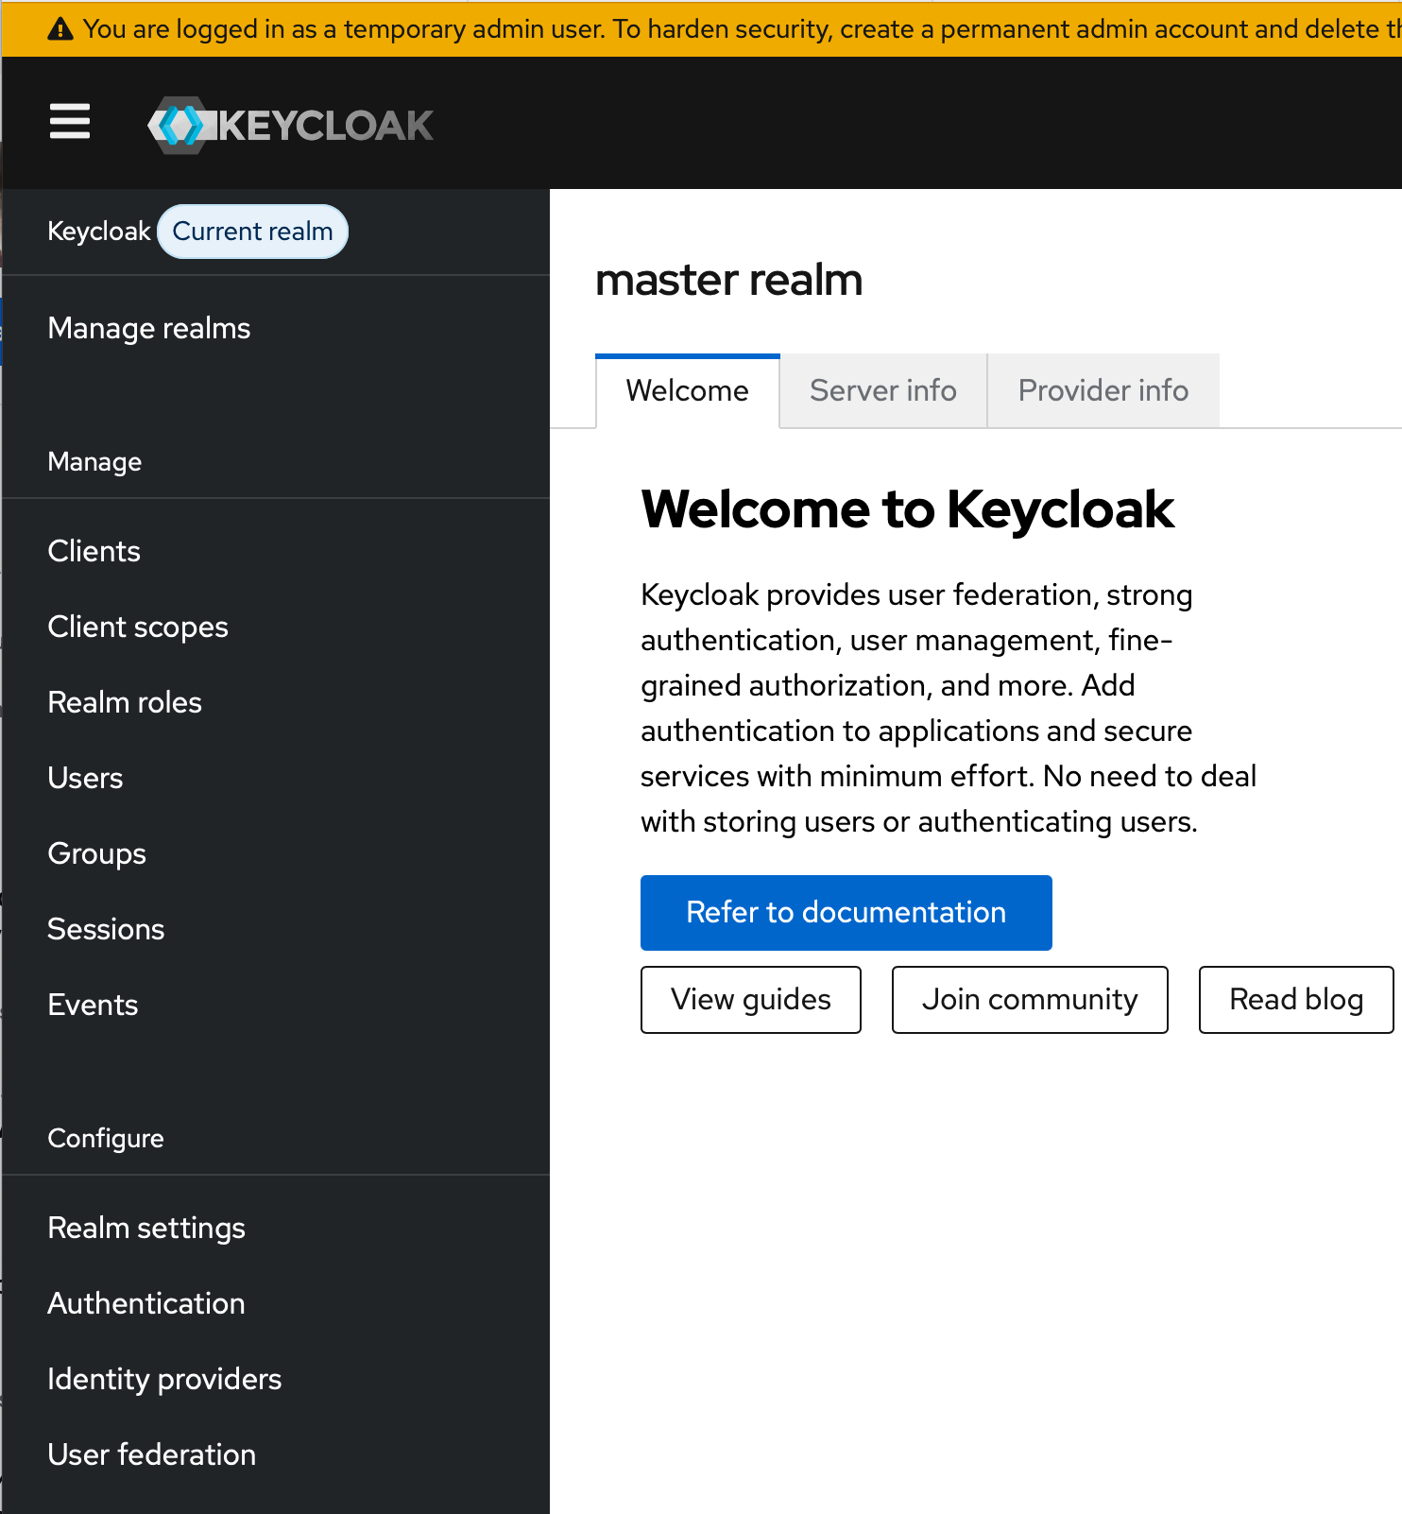This screenshot has width=1402, height=1514.
Task: View active Sessions
Action: pyautogui.click(x=107, y=929)
